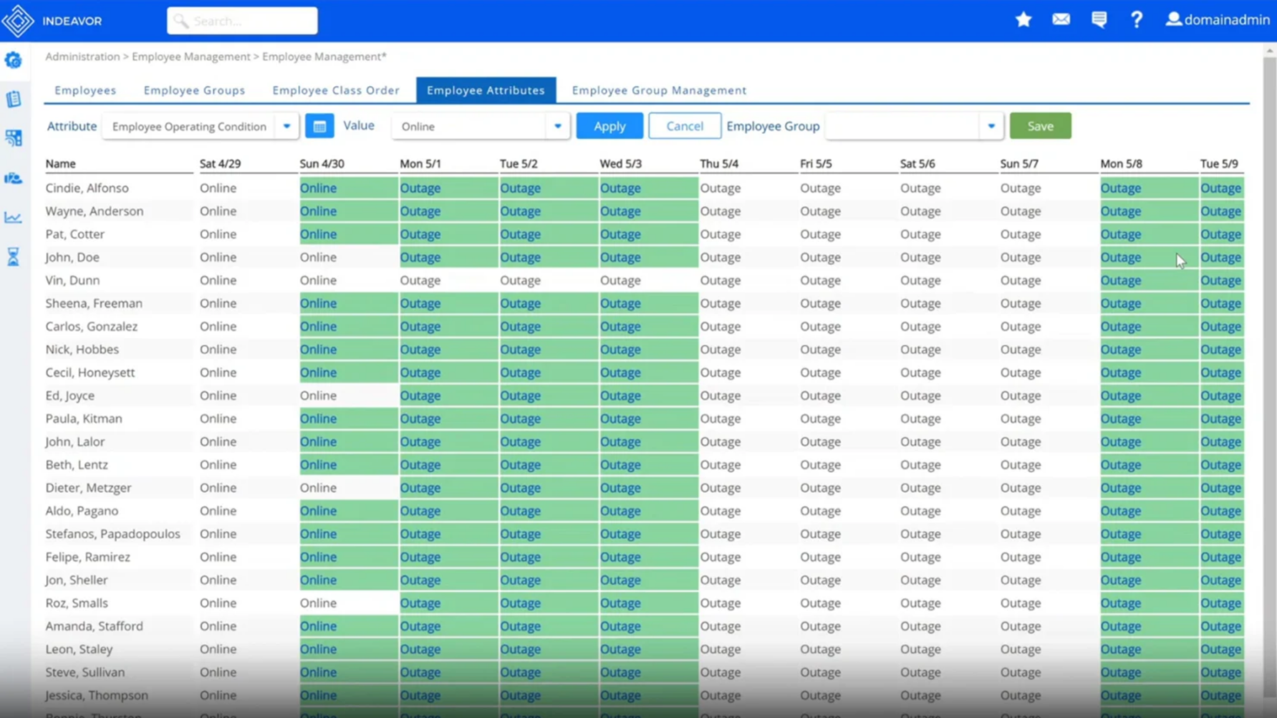Open administration gear sidebar icon
The image size is (1277, 718).
[13, 60]
